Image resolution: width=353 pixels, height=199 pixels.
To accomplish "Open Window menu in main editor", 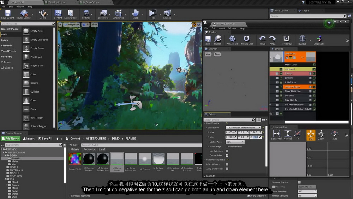I will pyautogui.click(x=20, y=6).
